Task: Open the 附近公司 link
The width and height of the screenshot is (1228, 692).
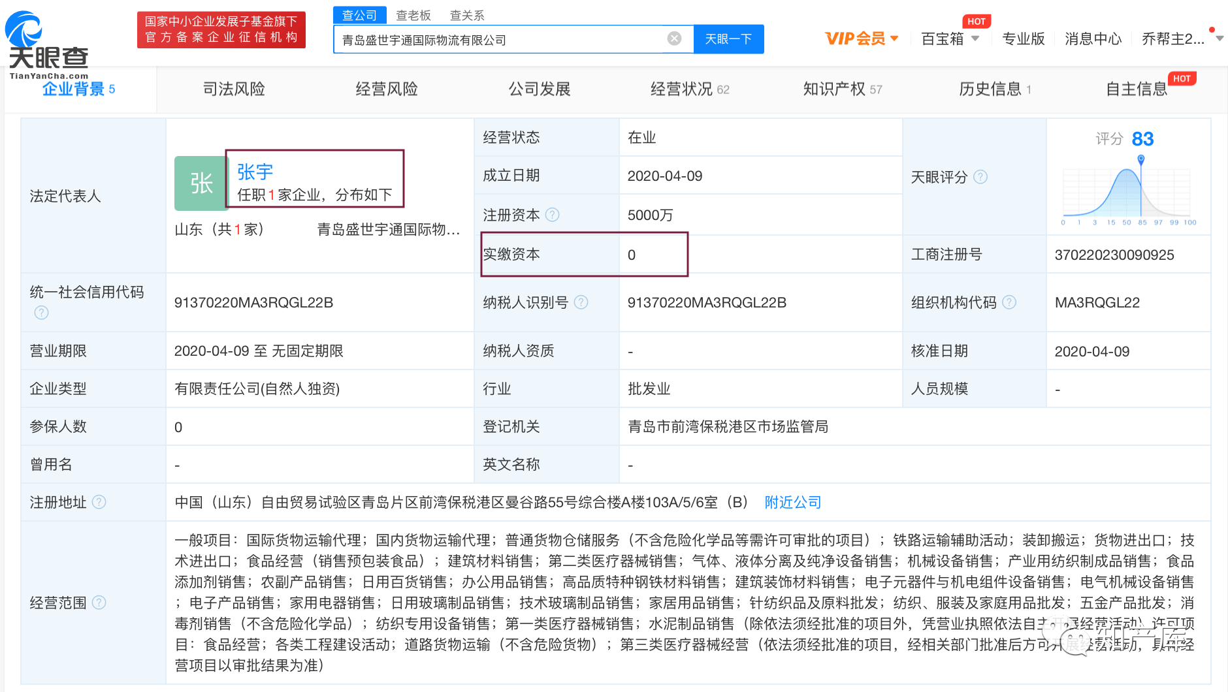Action: 792,502
